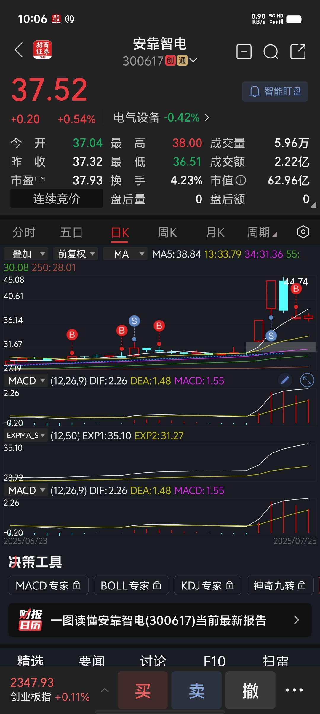The height and width of the screenshot is (714, 320).
Task: Tap the 2025/07/25 end date label
Action: click(295, 541)
